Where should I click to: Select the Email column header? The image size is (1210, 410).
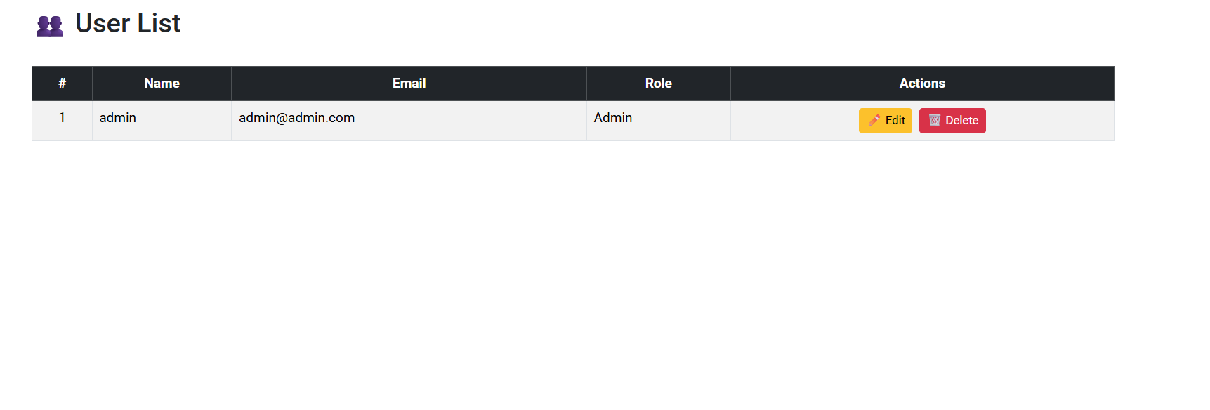(409, 84)
